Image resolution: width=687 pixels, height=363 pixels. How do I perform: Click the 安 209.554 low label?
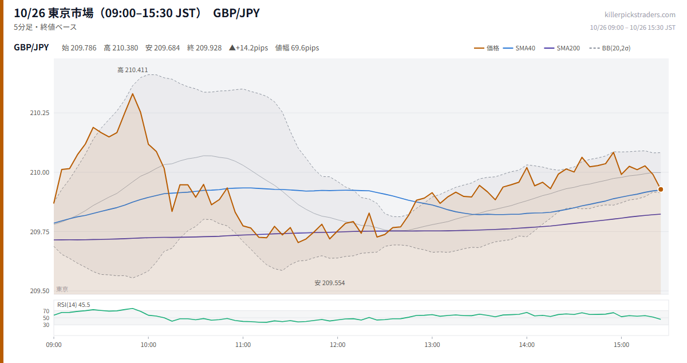[330, 283]
